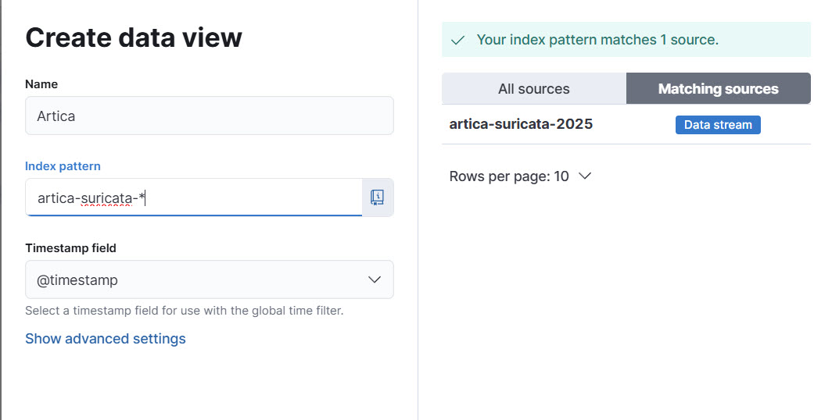This screenshot has height=420, width=832.
Task: Open the Rows per page: 10 selector
Action: 519,176
